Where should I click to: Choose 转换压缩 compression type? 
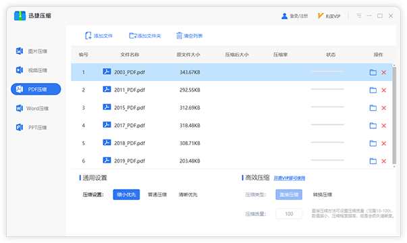(x=323, y=194)
